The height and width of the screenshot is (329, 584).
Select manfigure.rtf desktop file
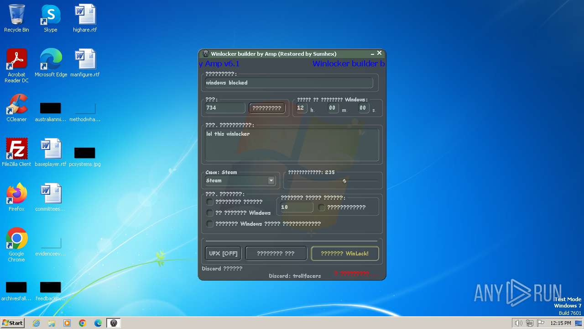click(85, 63)
